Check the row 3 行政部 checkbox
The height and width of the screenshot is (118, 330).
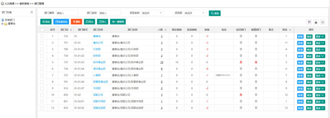42,49
